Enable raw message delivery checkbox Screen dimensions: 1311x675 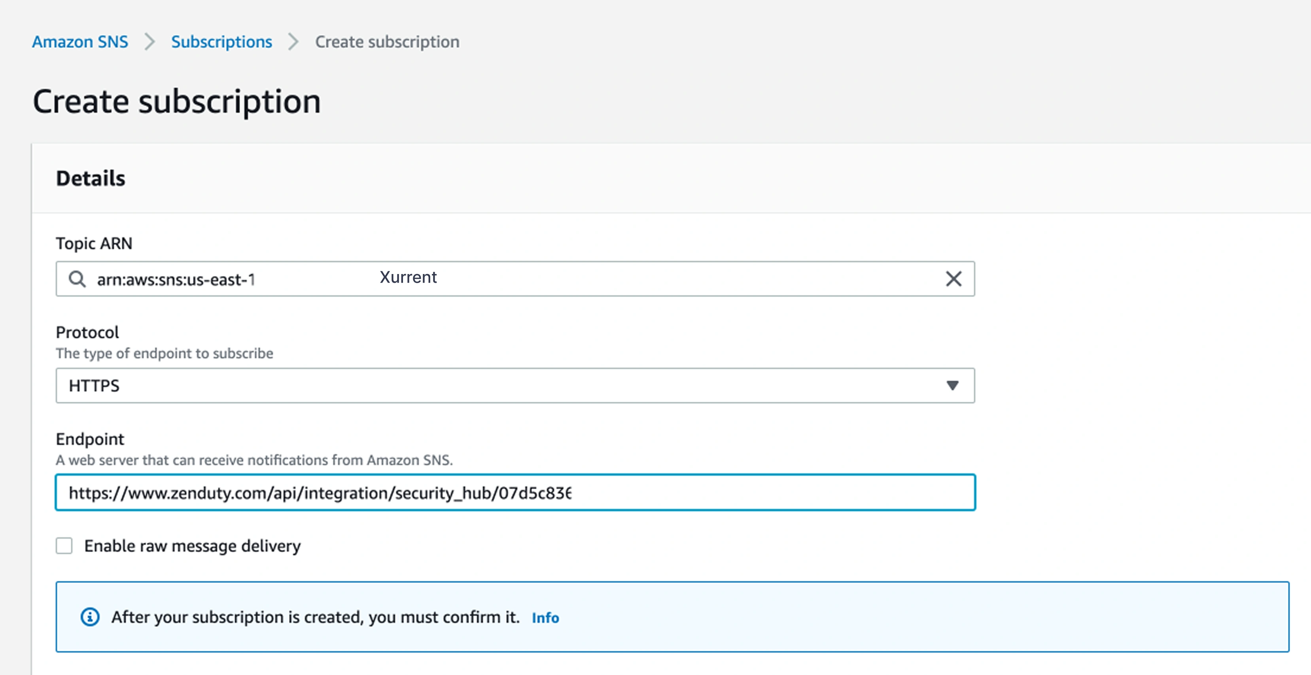(x=64, y=546)
